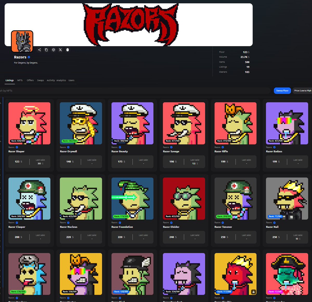Open Razor Nucleus NFT thumbnail
Viewport: 312px width, 302px height.
click(x=81, y=199)
